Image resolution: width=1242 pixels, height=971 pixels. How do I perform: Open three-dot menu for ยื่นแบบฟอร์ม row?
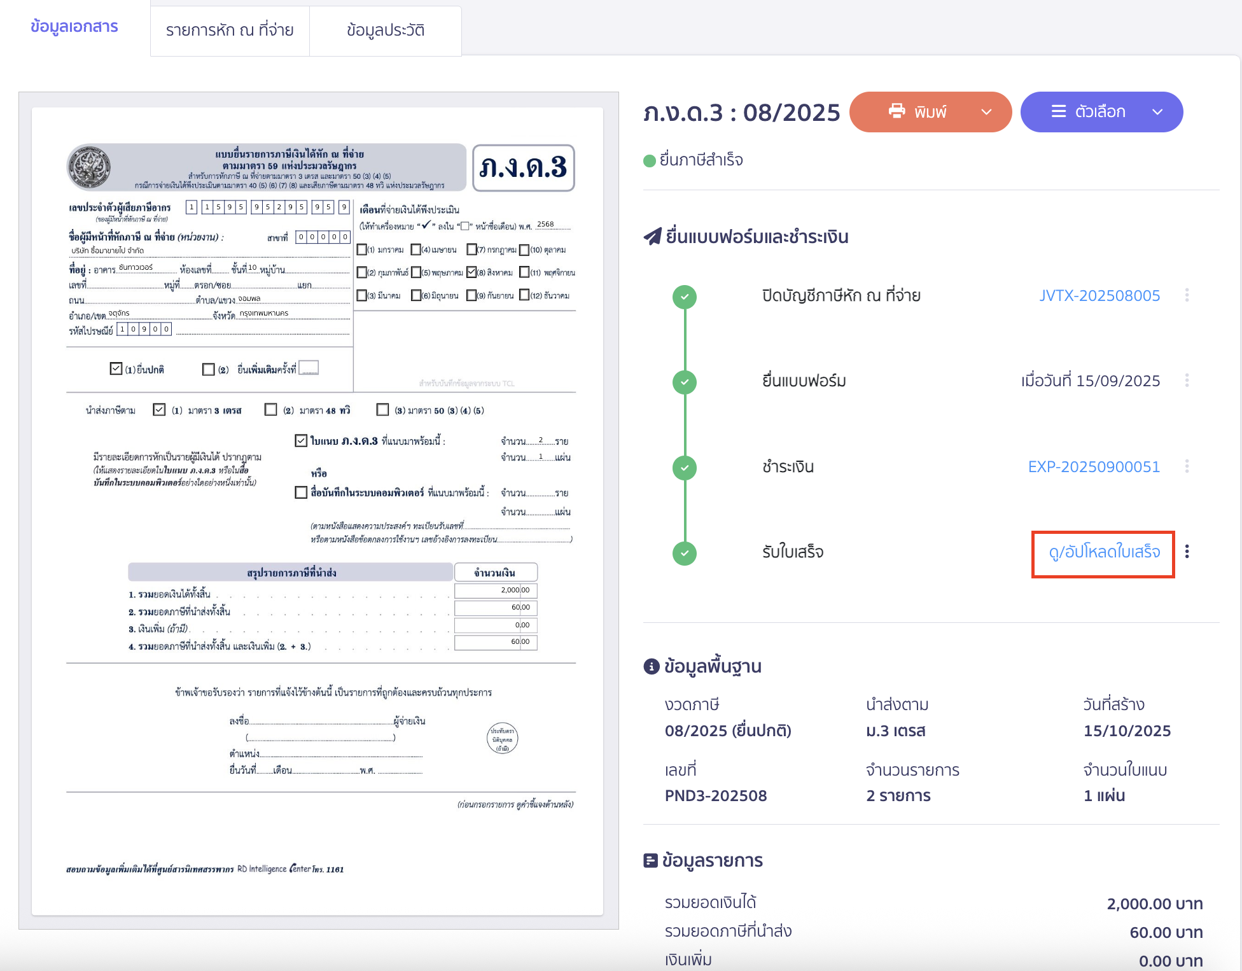point(1187,381)
